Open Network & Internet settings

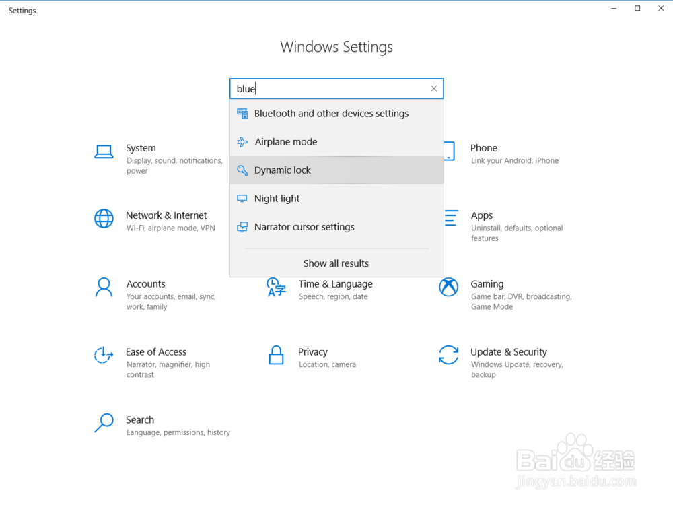(155, 221)
